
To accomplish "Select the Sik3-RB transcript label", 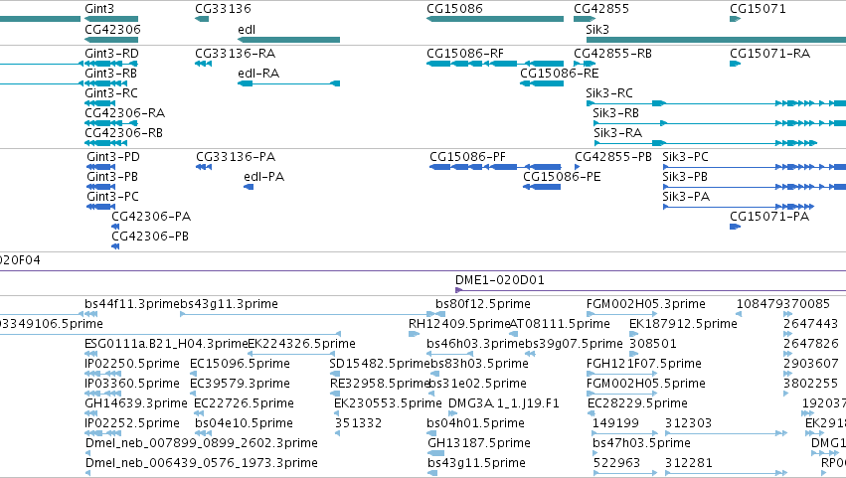I will click(615, 113).
